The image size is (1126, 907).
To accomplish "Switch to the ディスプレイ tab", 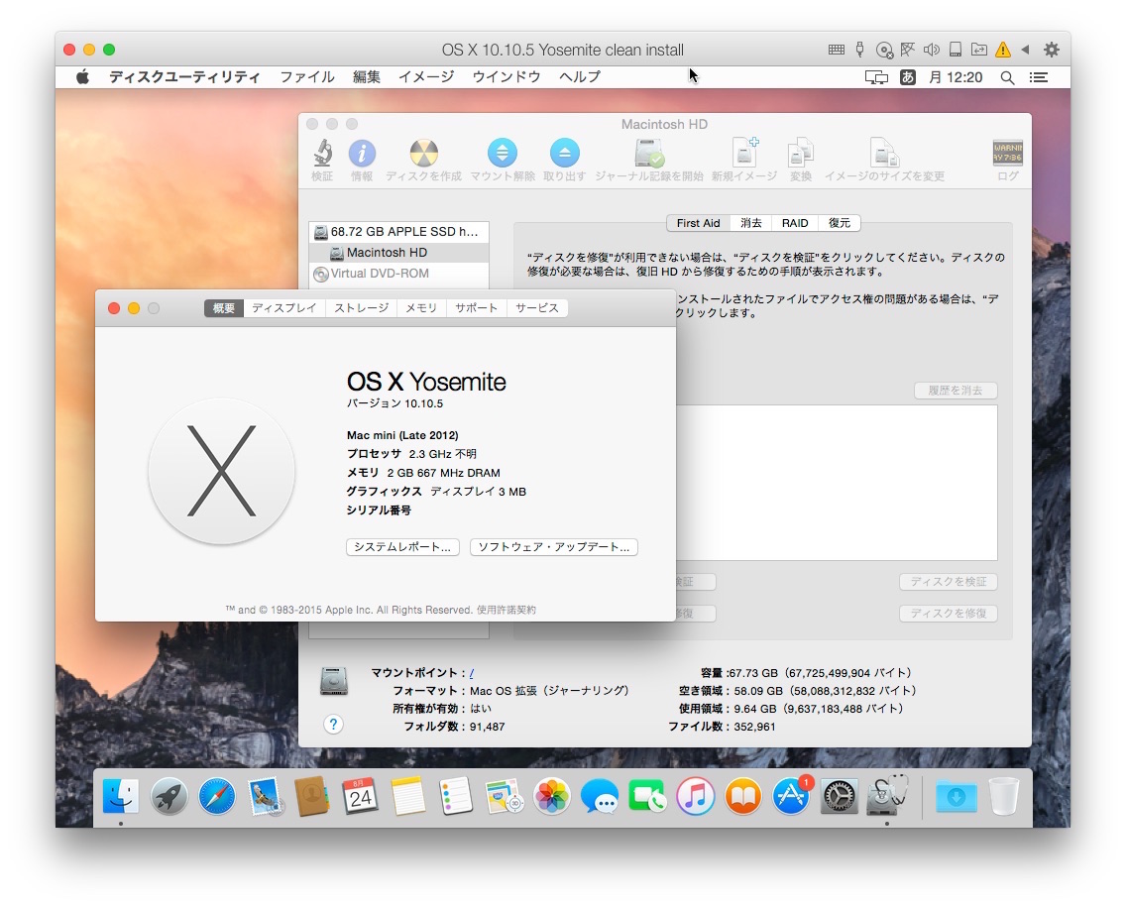I will point(283,308).
